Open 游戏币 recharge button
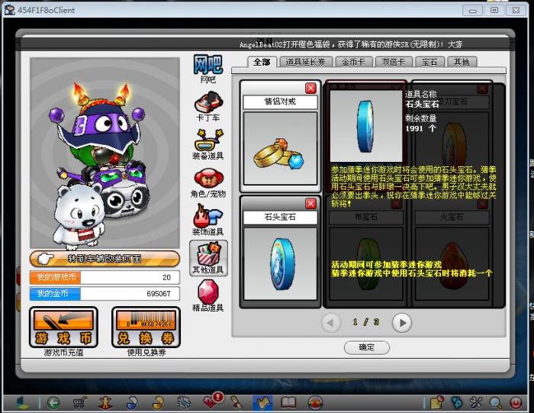The image size is (534, 413). tap(63, 327)
